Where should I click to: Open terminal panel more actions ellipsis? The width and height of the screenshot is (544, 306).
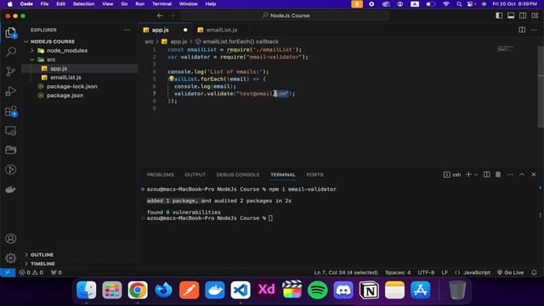coord(510,174)
